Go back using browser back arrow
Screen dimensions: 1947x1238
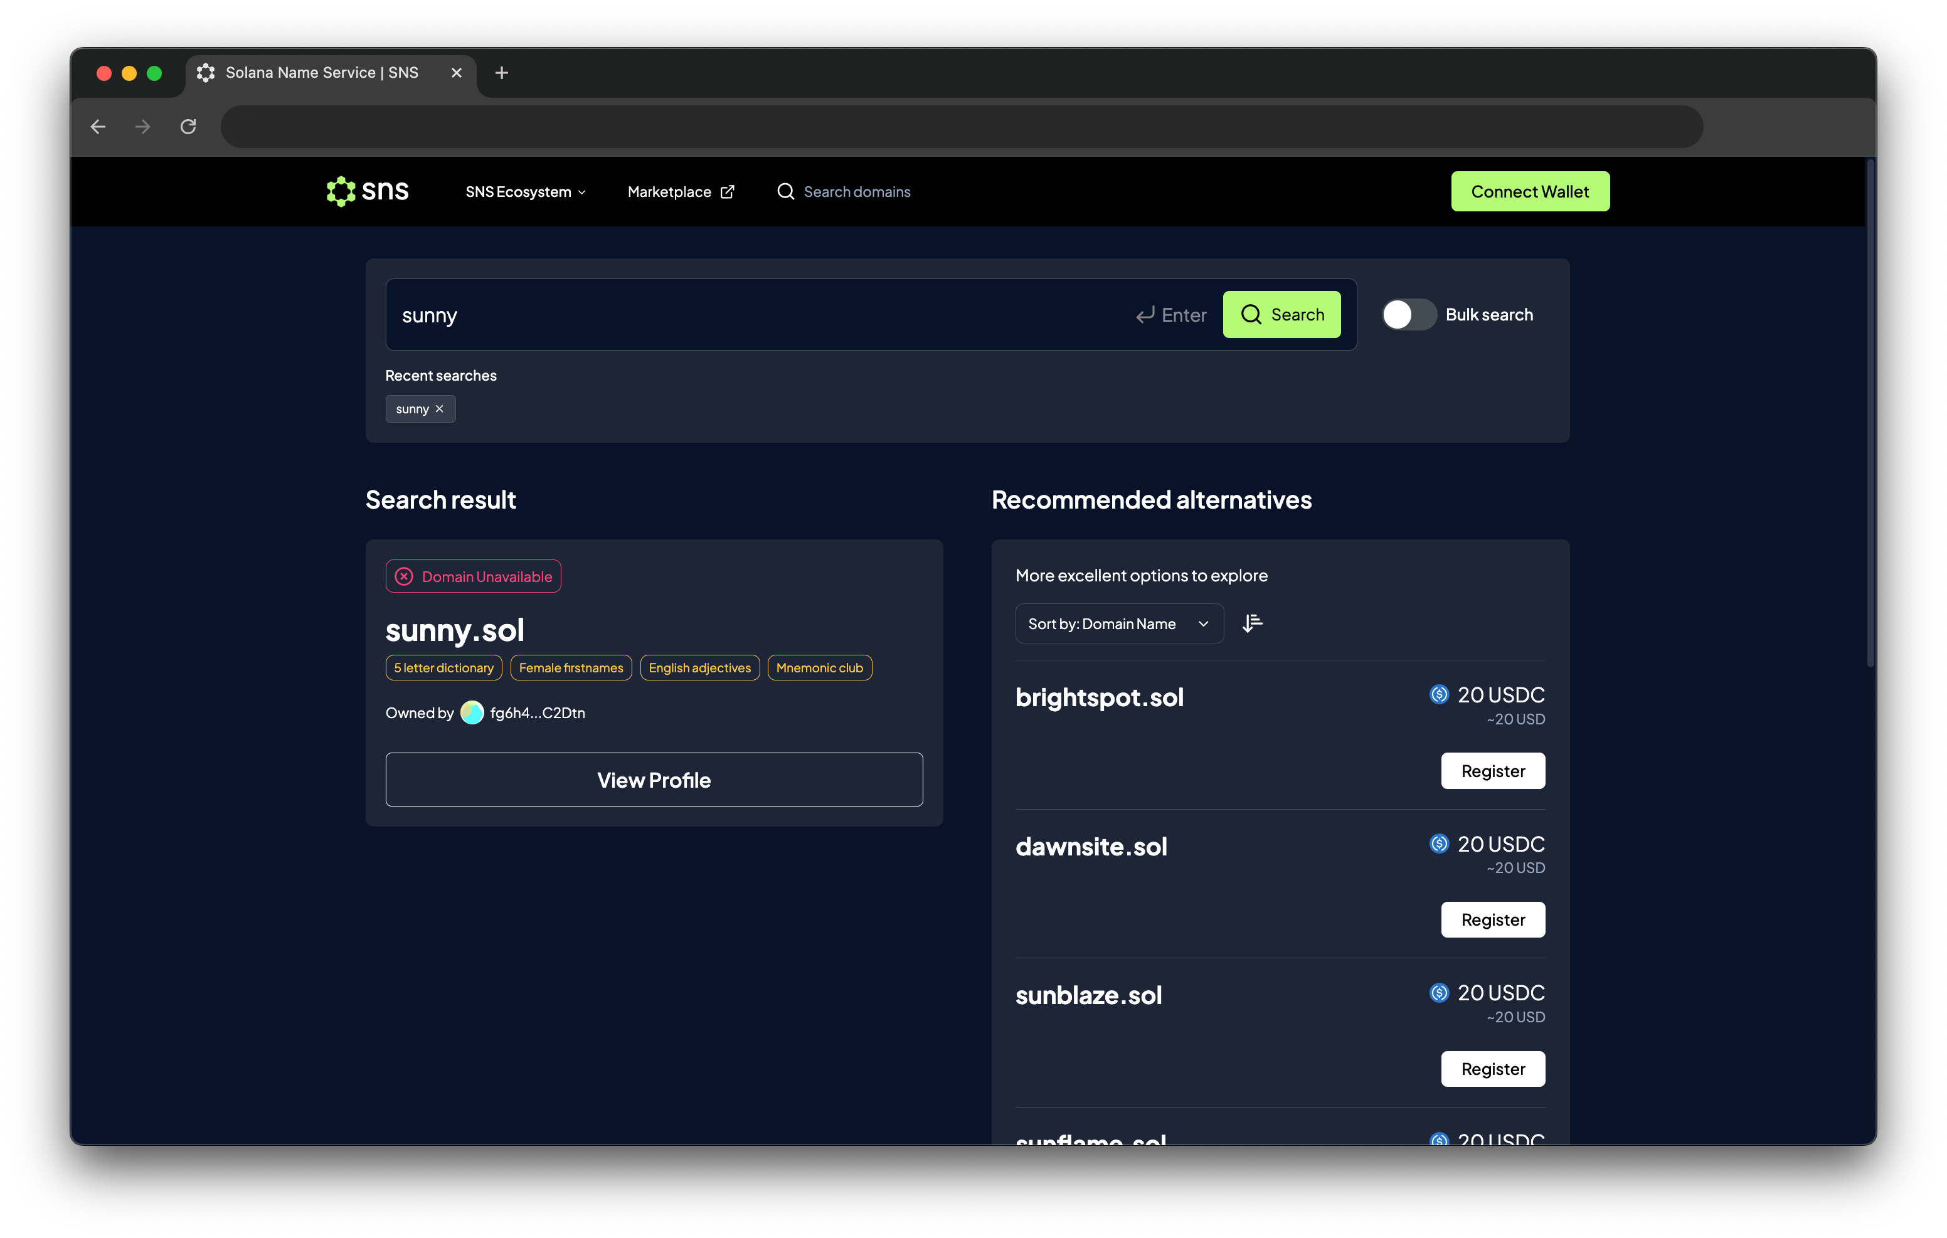pos(98,127)
